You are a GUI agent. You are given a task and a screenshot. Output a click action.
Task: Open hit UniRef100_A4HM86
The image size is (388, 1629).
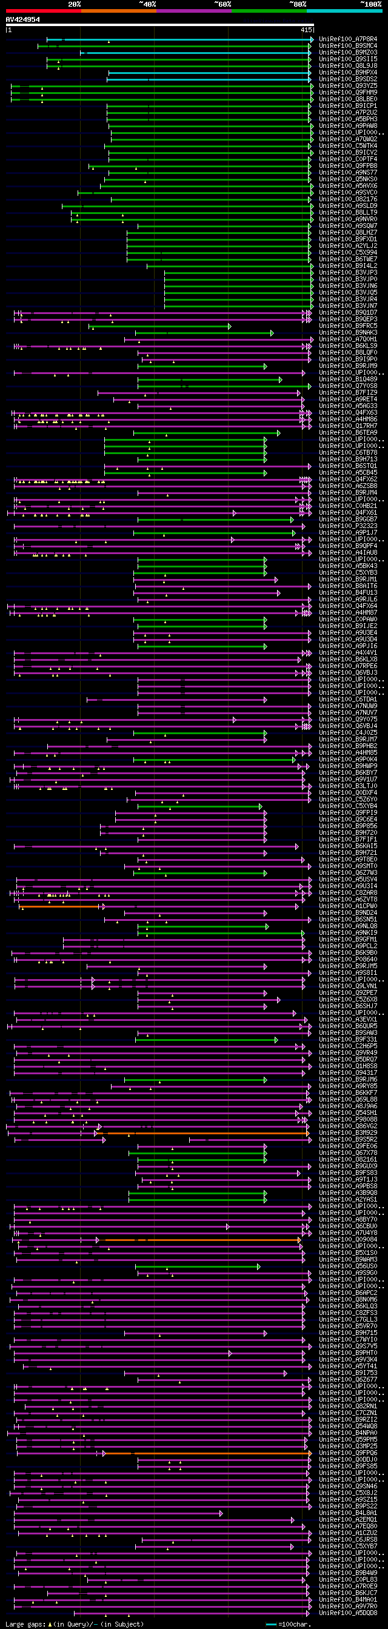point(348,420)
